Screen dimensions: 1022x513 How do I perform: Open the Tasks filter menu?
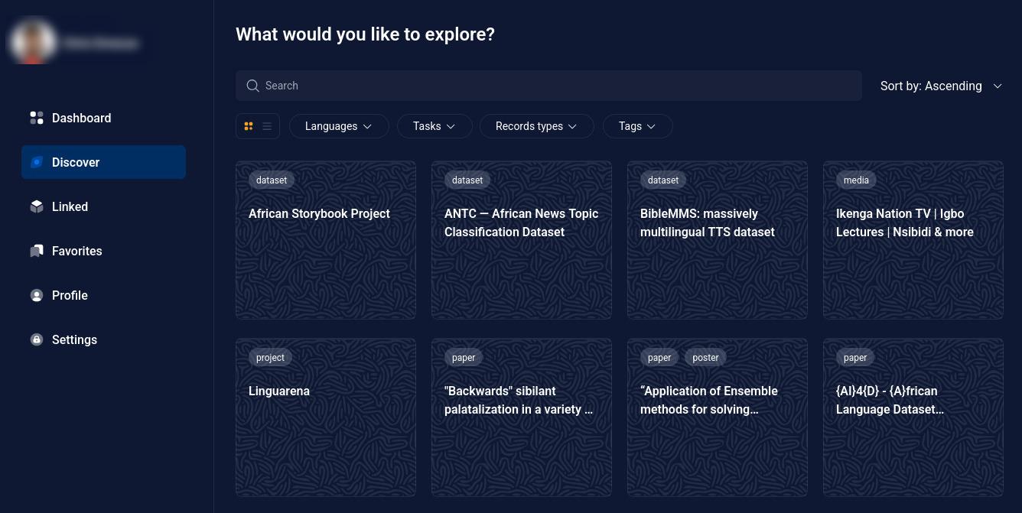(435, 126)
